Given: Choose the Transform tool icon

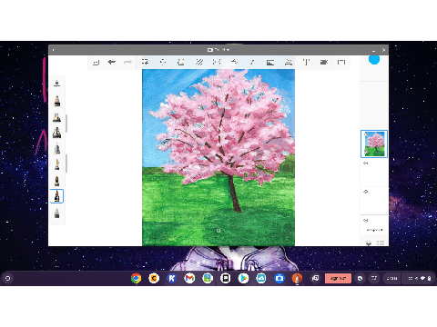Looking at the screenshot, I should 163,62.
